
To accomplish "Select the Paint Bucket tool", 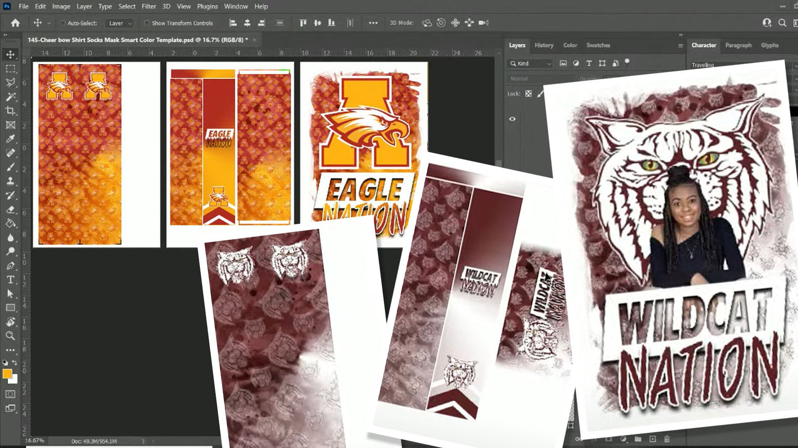I will [10, 224].
